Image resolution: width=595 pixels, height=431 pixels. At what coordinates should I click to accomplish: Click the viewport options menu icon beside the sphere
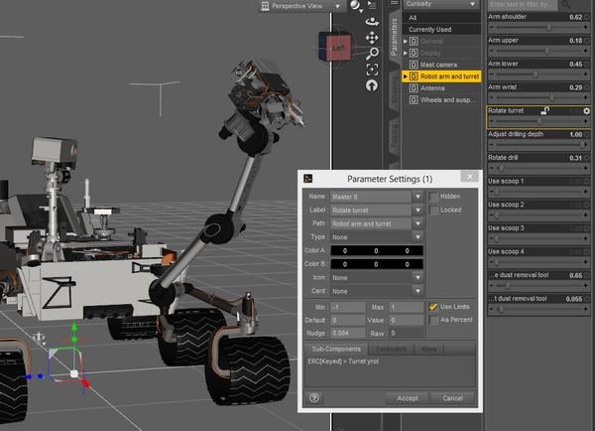click(x=372, y=5)
